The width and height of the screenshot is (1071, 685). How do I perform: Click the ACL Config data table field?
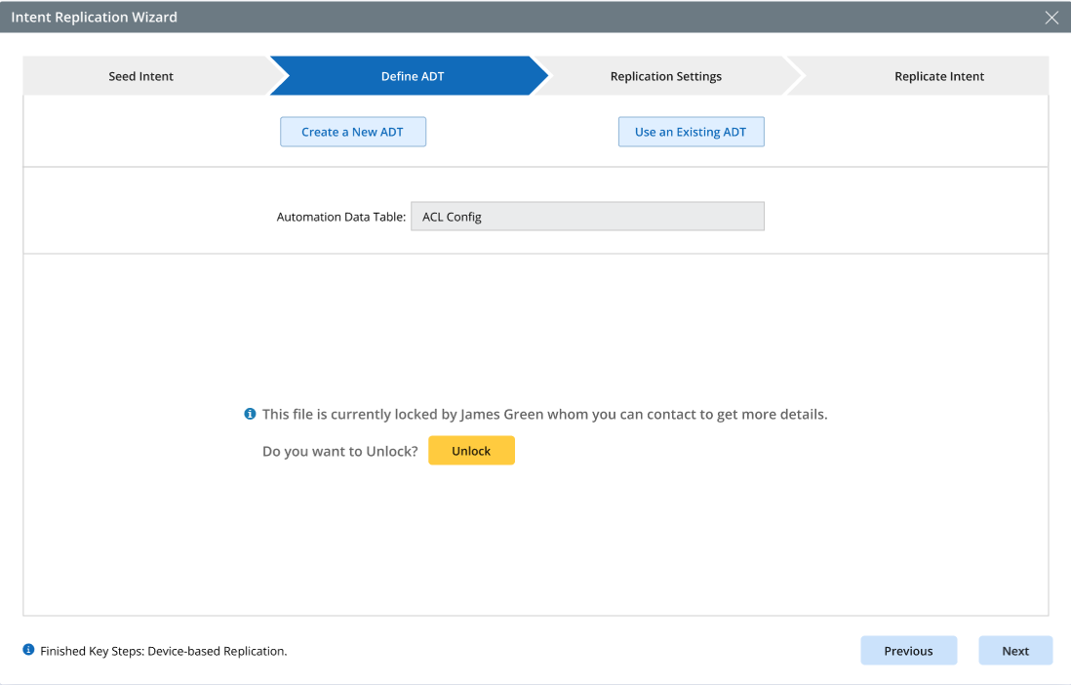tap(587, 217)
